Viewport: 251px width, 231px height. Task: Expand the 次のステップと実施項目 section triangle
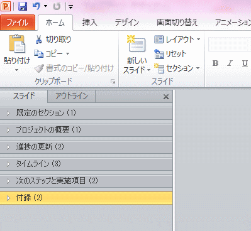pyautogui.click(x=8, y=181)
